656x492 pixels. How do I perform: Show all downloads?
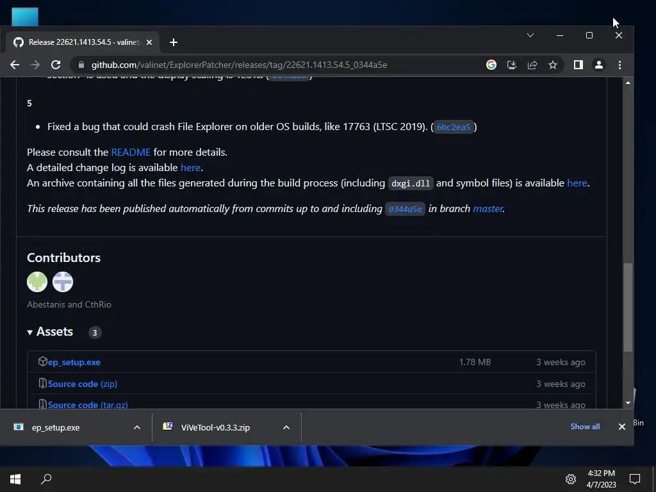(585, 427)
